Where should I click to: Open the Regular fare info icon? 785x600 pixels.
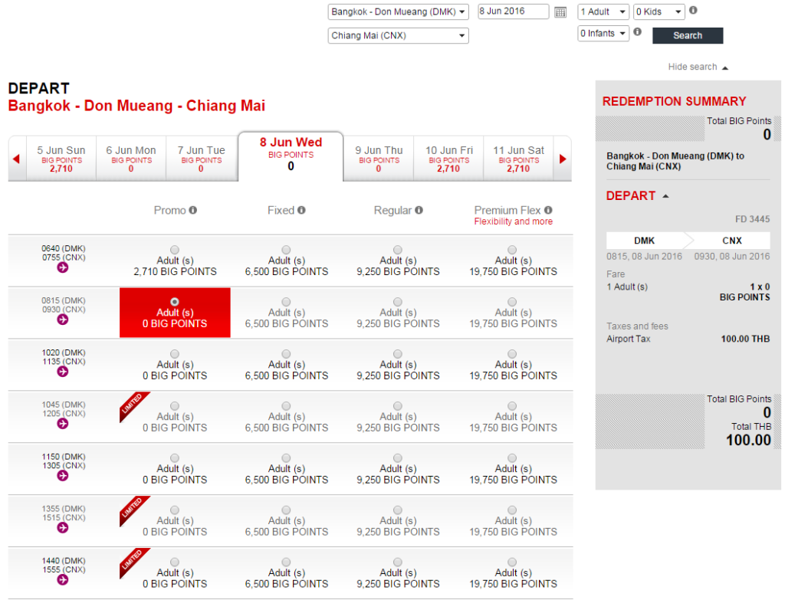pyautogui.click(x=419, y=210)
